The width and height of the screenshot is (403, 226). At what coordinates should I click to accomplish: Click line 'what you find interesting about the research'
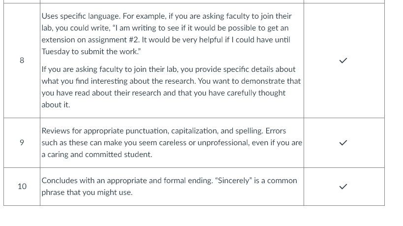pos(171,81)
